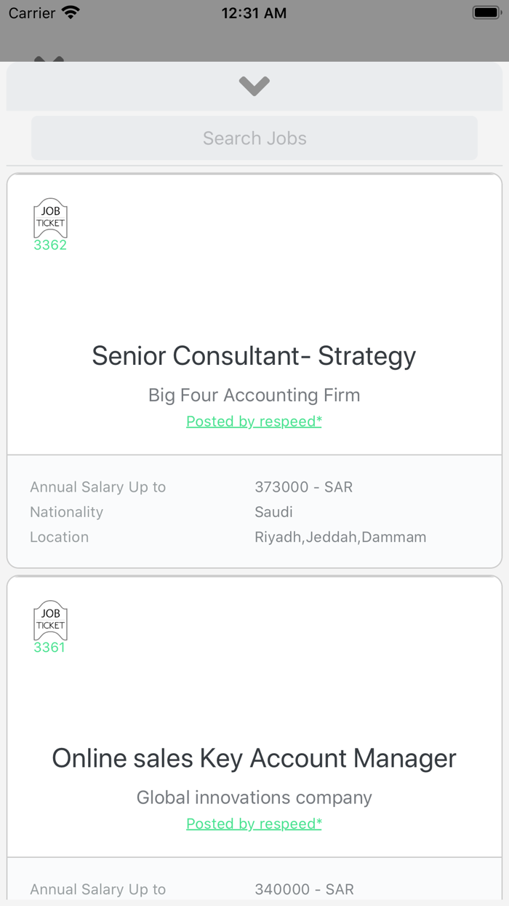
Task: Click the Global innovations company name
Action: tap(254, 797)
